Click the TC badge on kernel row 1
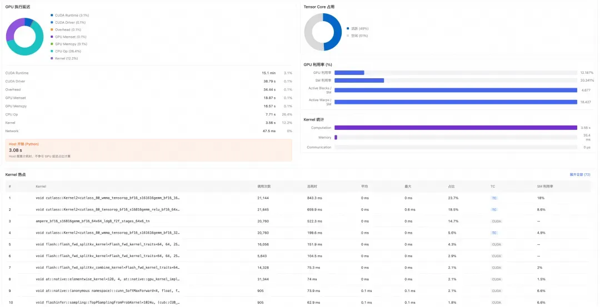Screen dimensions: 600x307 pos(494,198)
